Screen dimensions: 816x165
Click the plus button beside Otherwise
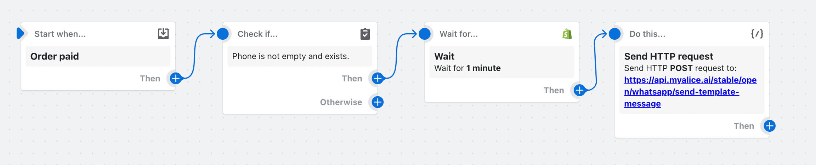tap(378, 102)
